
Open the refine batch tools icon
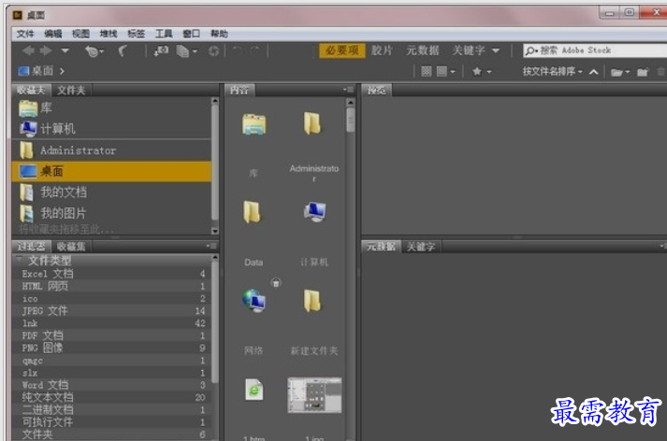pos(187,51)
